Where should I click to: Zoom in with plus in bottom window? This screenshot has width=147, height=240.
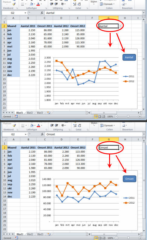pos(140,238)
